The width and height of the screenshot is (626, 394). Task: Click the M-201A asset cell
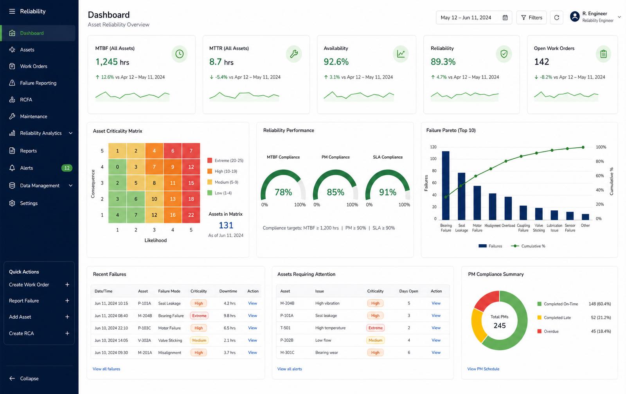pyautogui.click(x=145, y=353)
